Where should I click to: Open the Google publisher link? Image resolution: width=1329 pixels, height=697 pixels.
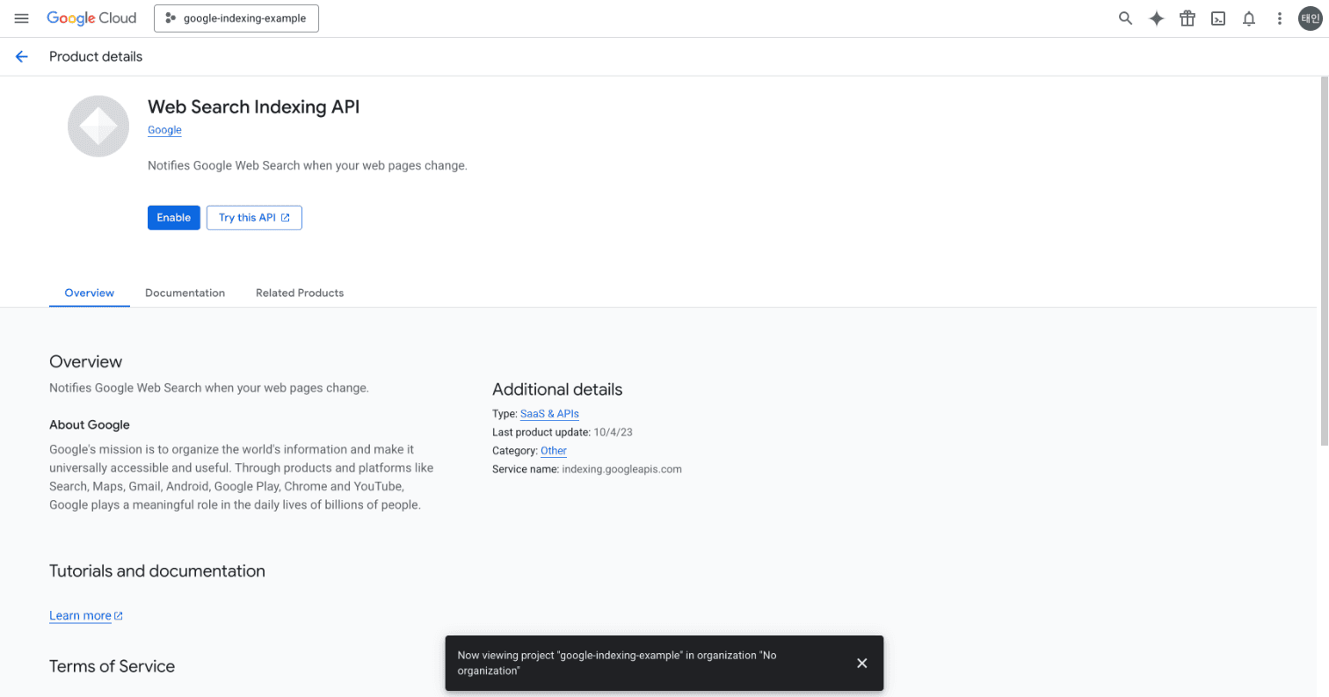pyautogui.click(x=164, y=130)
